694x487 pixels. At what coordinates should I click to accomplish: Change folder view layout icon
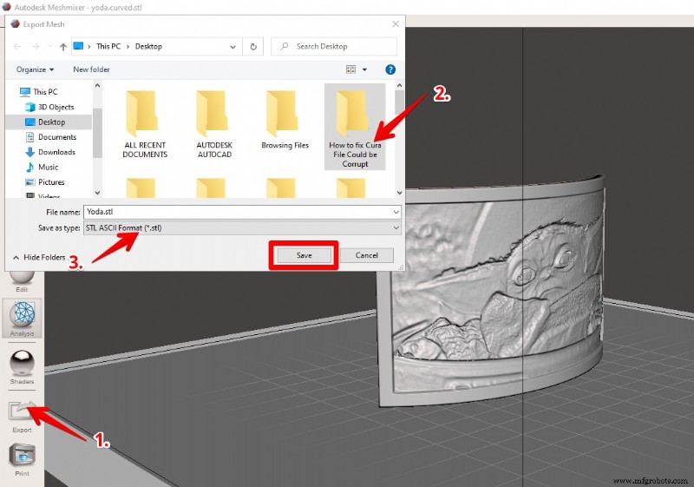(x=350, y=69)
